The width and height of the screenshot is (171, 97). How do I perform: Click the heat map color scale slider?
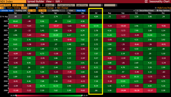coord(49,96)
